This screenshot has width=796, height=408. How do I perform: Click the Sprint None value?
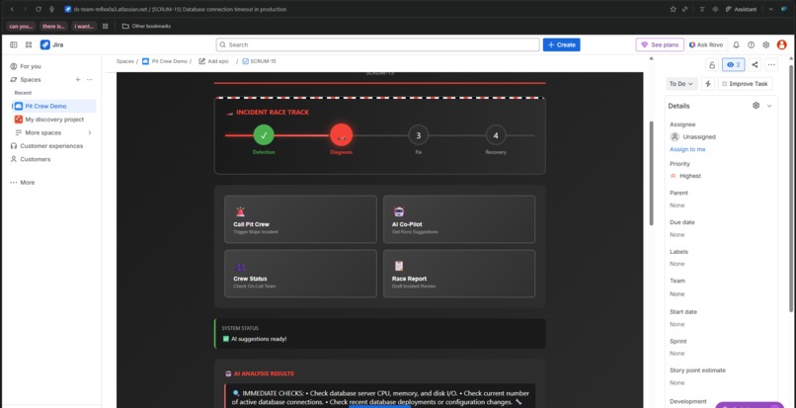(x=677, y=353)
